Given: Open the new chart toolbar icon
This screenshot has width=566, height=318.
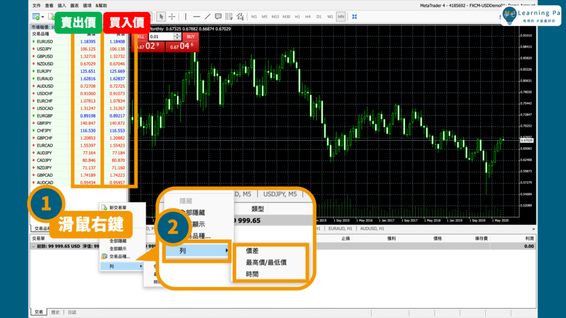Looking at the screenshot, I should point(36,17).
